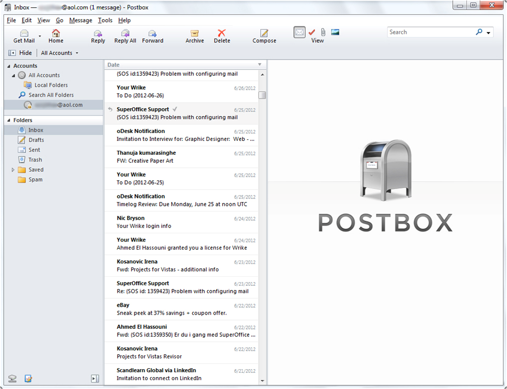This screenshot has height=389, width=507.
Task: Select Local Folders in the accounts tree
Action: 51,85
